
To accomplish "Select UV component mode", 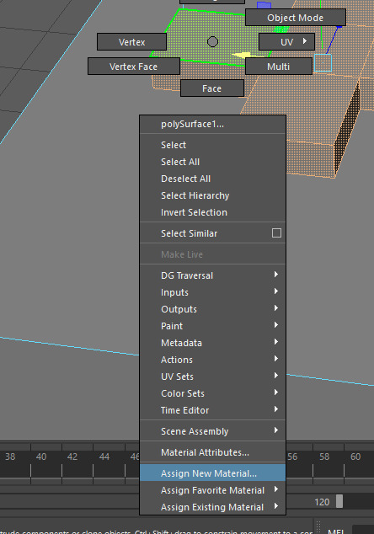I will pyautogui.click(x=286, y=42).
